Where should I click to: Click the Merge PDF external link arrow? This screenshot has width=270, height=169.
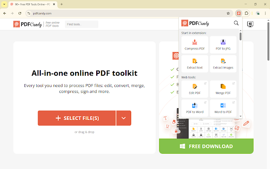tap(233, 84)
